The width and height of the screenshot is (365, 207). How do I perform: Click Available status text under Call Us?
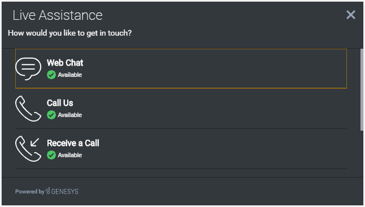pyautogui.click(x=70, y=115)
